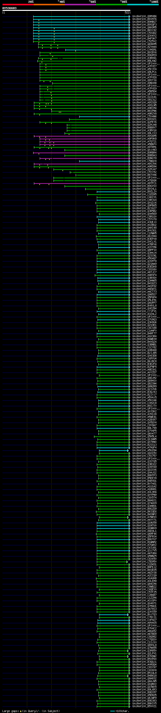Select the label UniRef100_Q9LPC1
Screen dimensions: 161x713
(144, 72)
